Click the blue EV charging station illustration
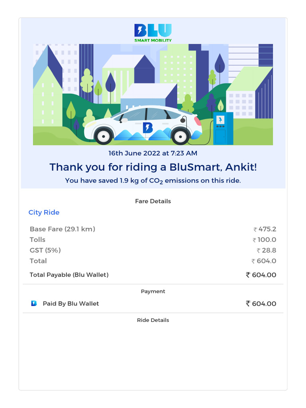The image size is (306, 408). [x=223, y=128]
